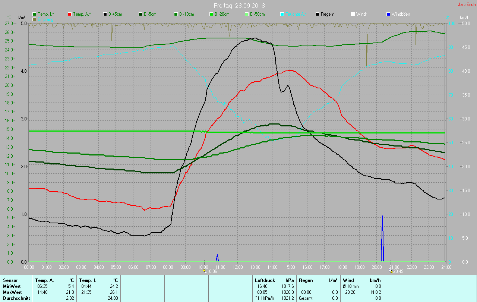
Task: Select the MaxWert row label
Action: click(12, 292)
